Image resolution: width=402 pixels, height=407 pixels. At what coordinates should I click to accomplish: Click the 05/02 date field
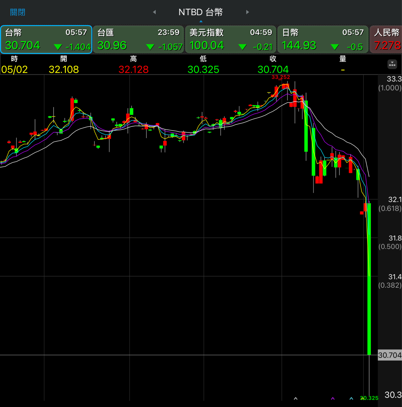[15, 69]
